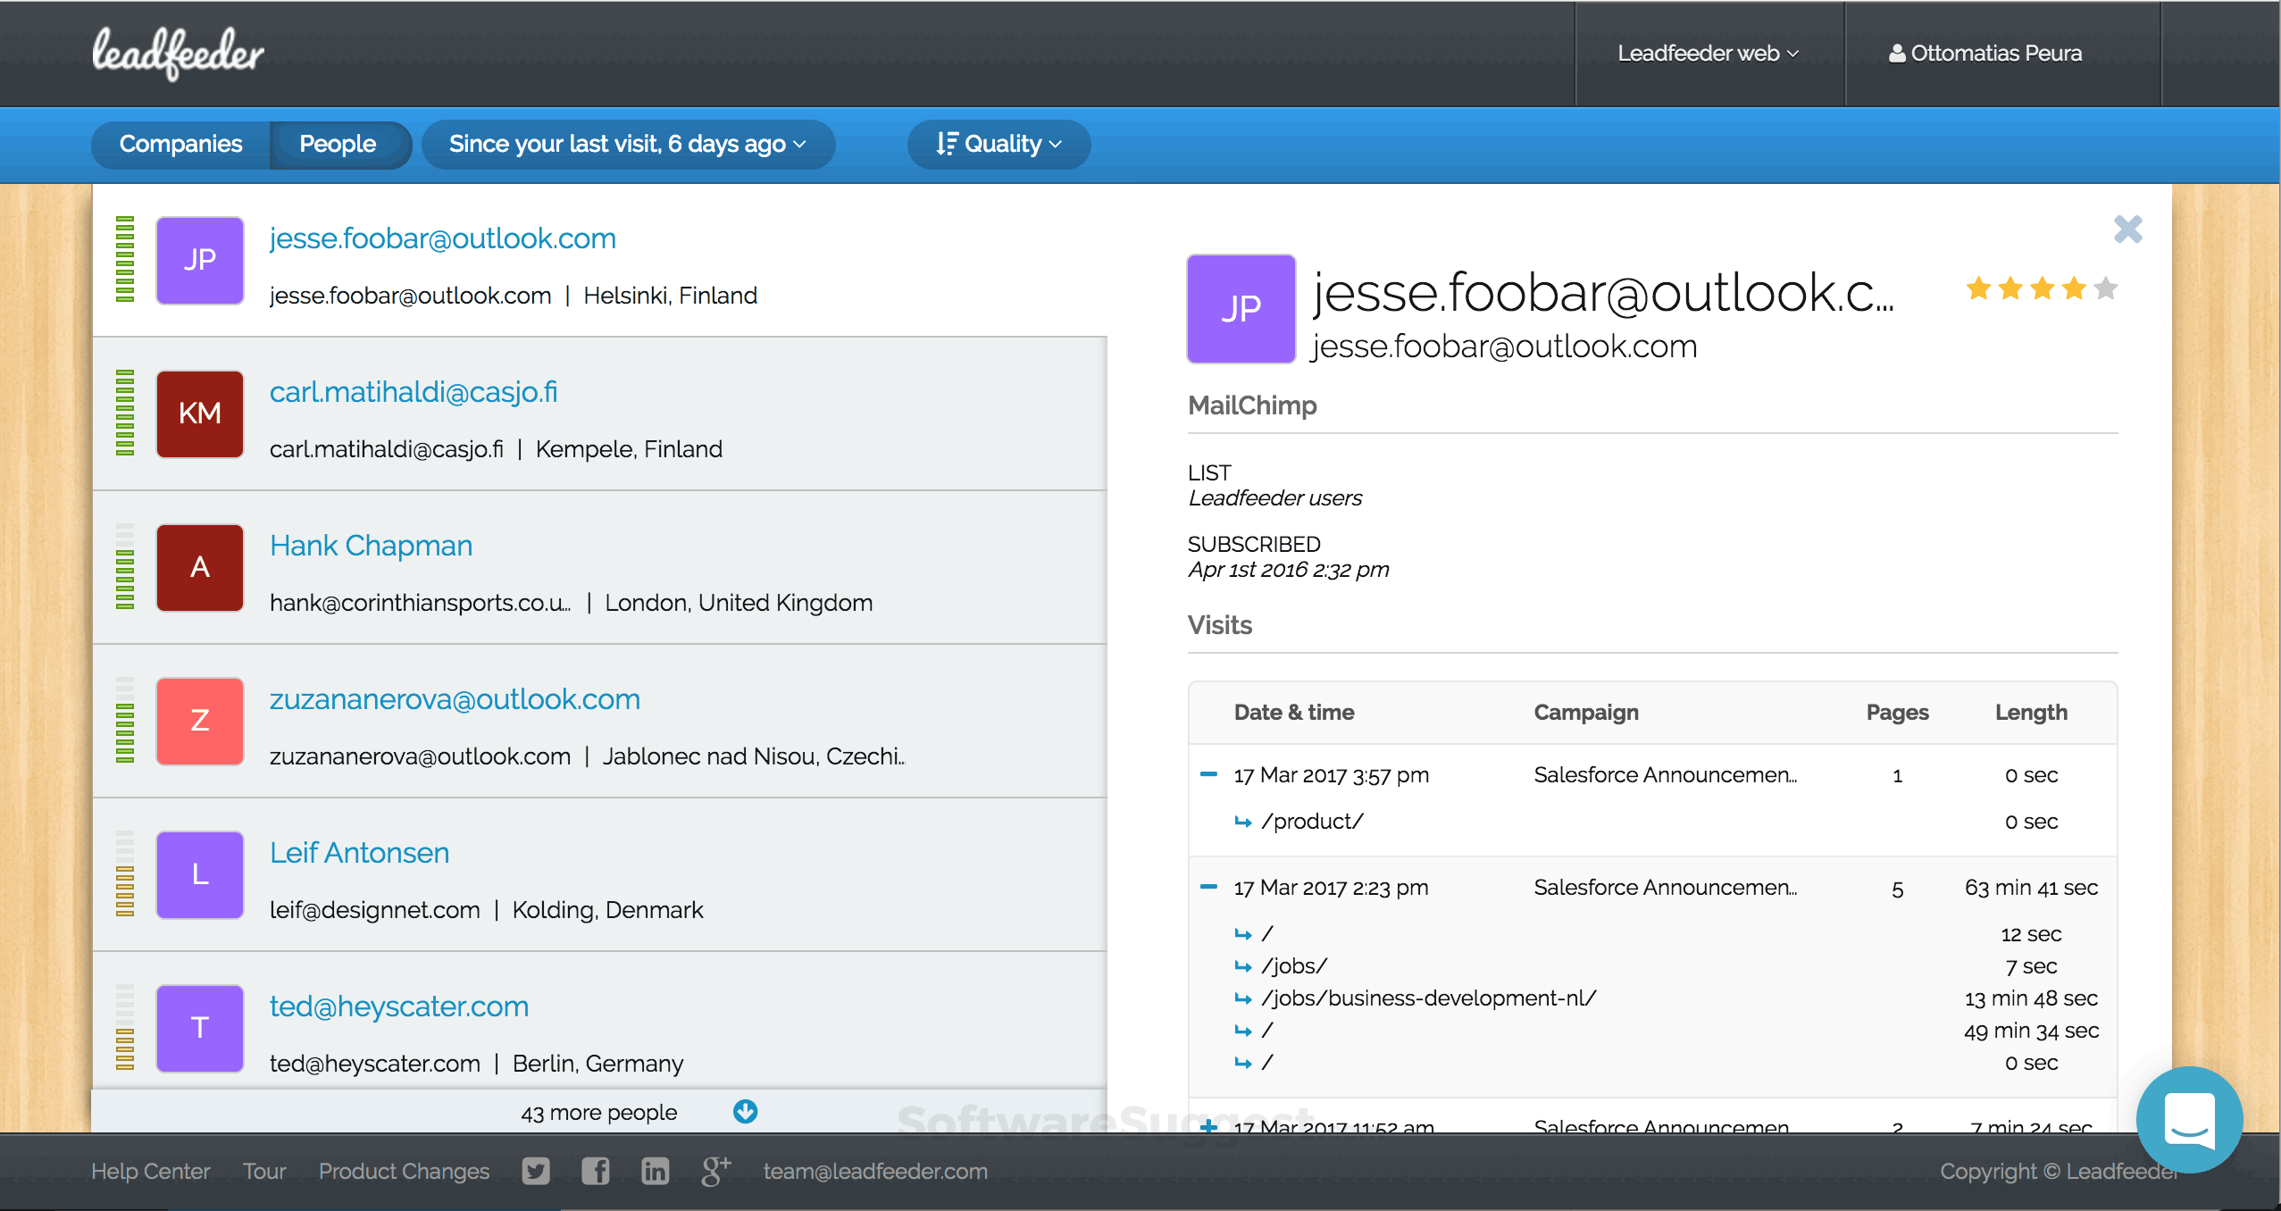Open the Leadfeeder web account dropdown
Image resolution: width=2281 pixels, height=1211 pixels.
coord(1709,54)
